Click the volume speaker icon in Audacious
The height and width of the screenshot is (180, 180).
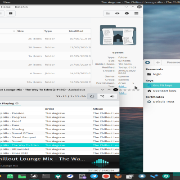point(112,96)
